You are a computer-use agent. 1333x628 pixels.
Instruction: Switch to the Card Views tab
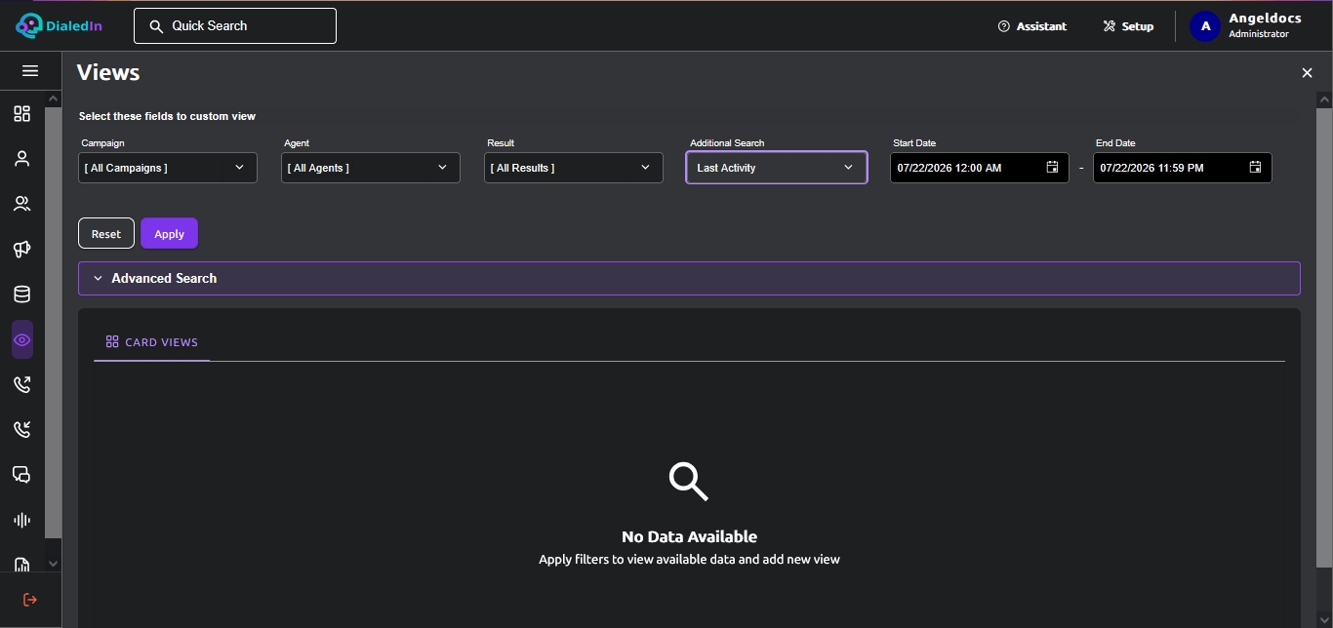(x=152, y=342)
